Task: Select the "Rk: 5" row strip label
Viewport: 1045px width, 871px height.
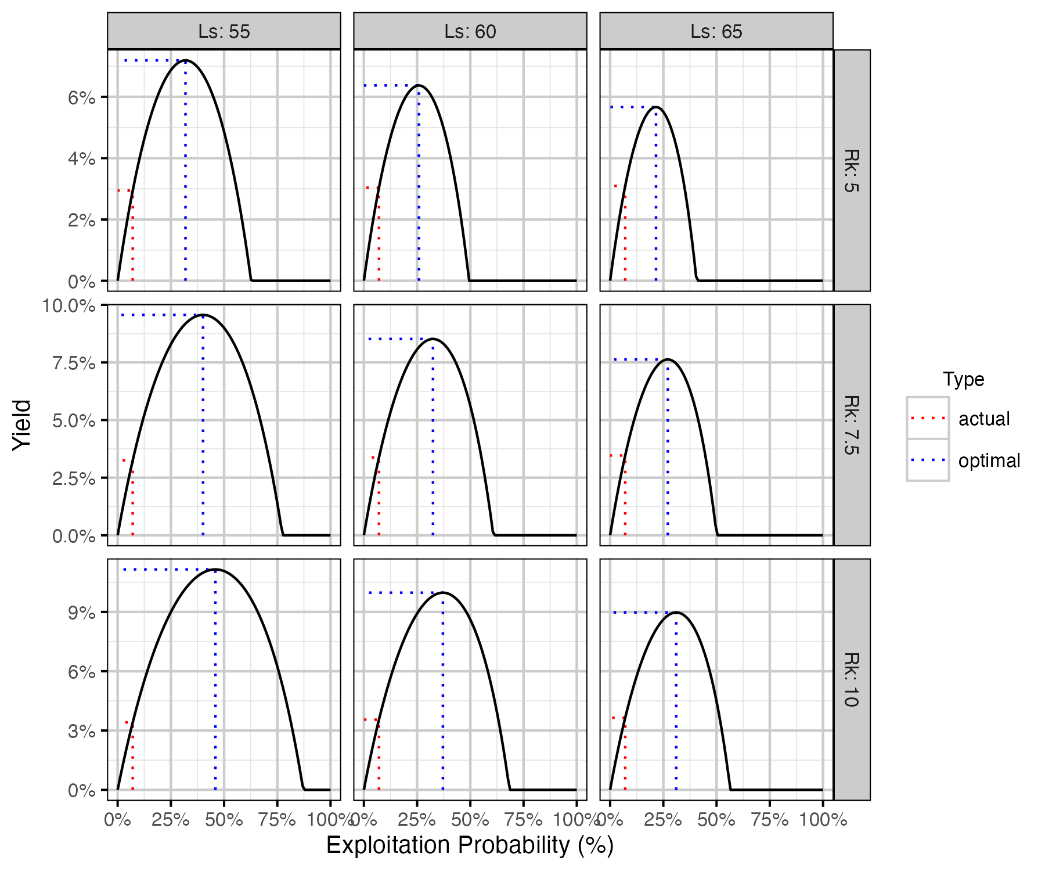Action: coord(852,171)
